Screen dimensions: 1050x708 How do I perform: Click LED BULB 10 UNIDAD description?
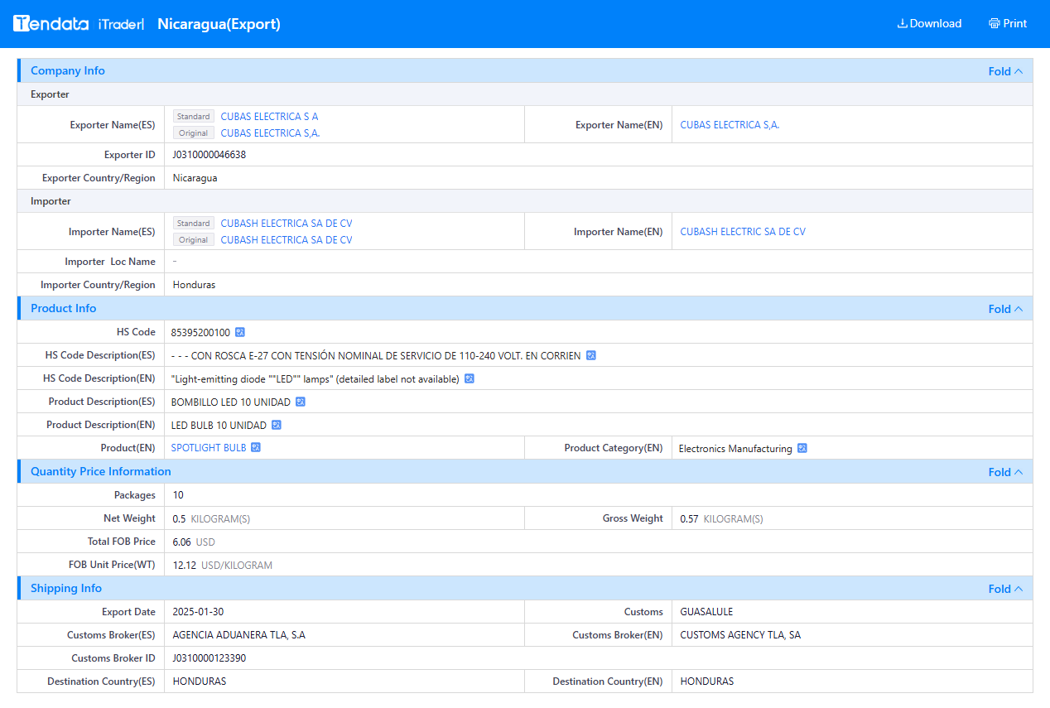tap(219, 425)
